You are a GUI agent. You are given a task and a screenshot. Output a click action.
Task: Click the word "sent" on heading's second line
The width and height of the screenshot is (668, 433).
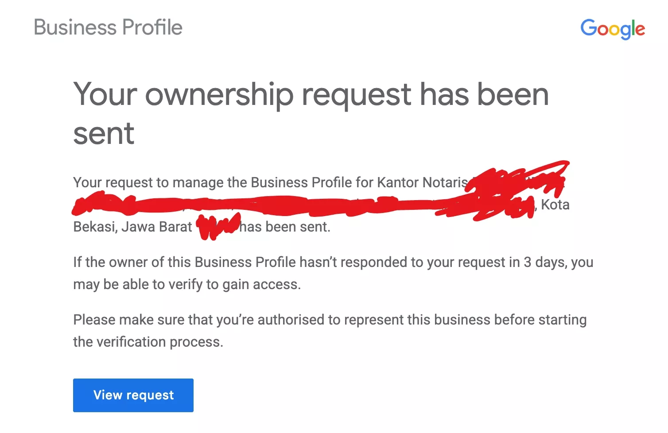click(x=104, y=133)
